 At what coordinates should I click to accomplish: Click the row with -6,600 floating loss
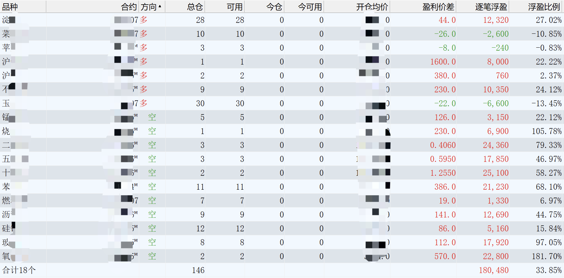click(x=496, y=104)
